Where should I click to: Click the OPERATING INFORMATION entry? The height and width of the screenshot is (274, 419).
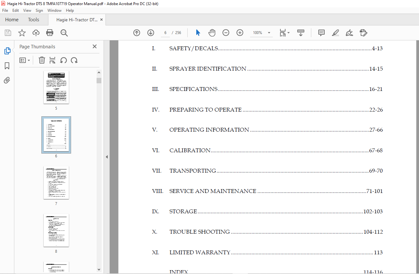(x=267, y=130)
